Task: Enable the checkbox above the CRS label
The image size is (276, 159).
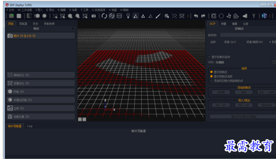Action: point(209,57)
